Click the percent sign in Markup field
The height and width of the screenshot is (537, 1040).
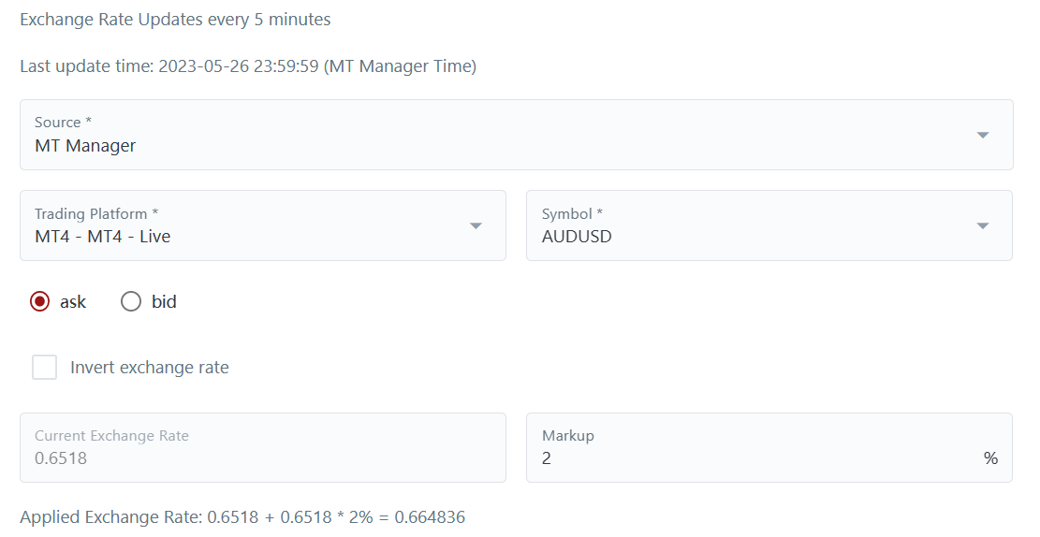tap(990, 458)
